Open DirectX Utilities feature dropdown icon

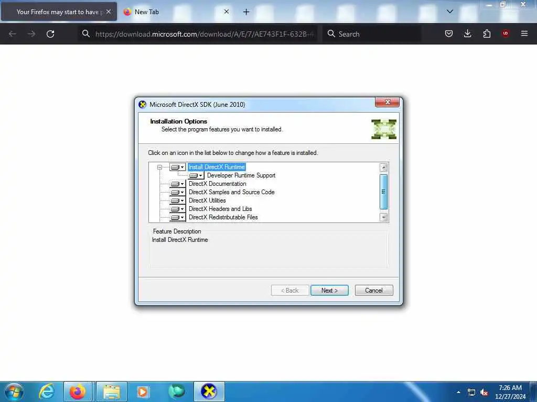pos(177,200)
